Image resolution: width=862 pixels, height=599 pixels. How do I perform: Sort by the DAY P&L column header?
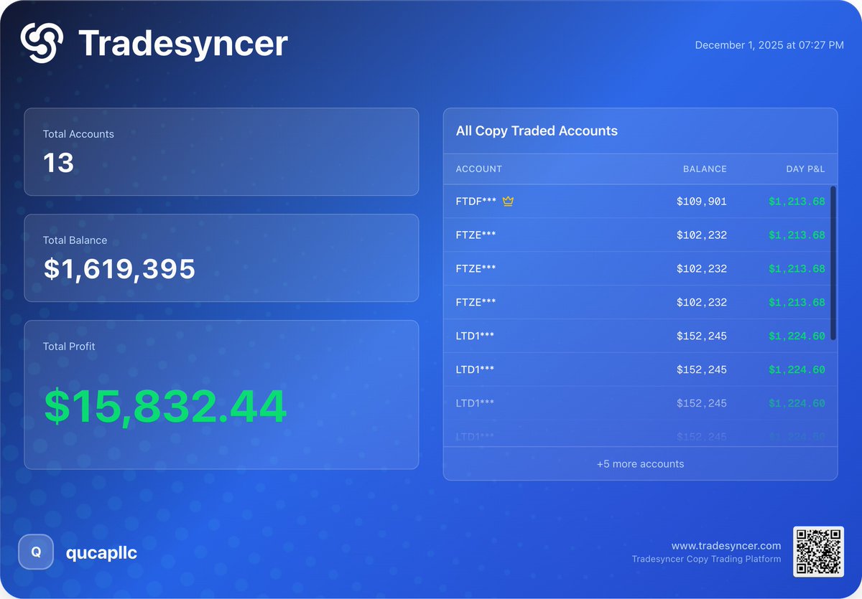806,169
